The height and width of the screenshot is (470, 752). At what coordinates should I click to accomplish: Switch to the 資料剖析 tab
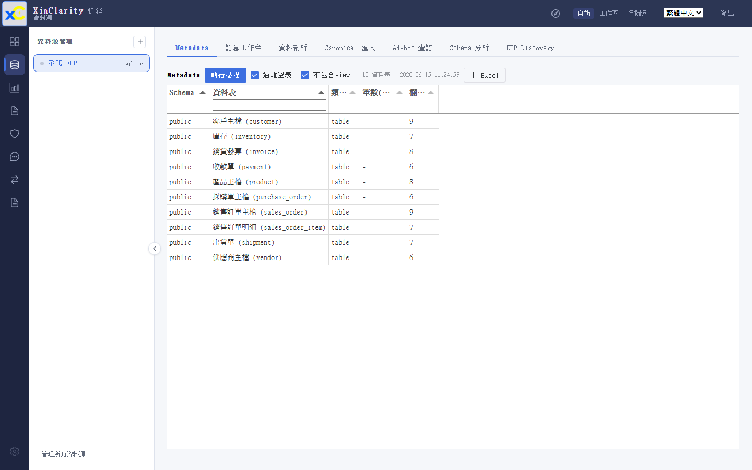[x=293, y=48]
